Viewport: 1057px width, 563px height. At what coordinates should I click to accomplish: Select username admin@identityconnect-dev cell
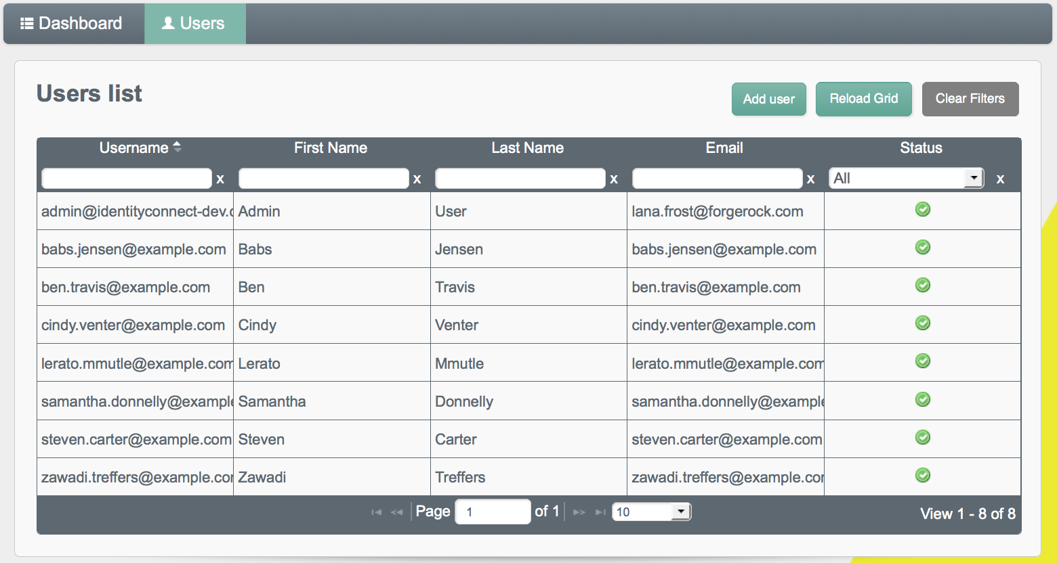[136, 211]
